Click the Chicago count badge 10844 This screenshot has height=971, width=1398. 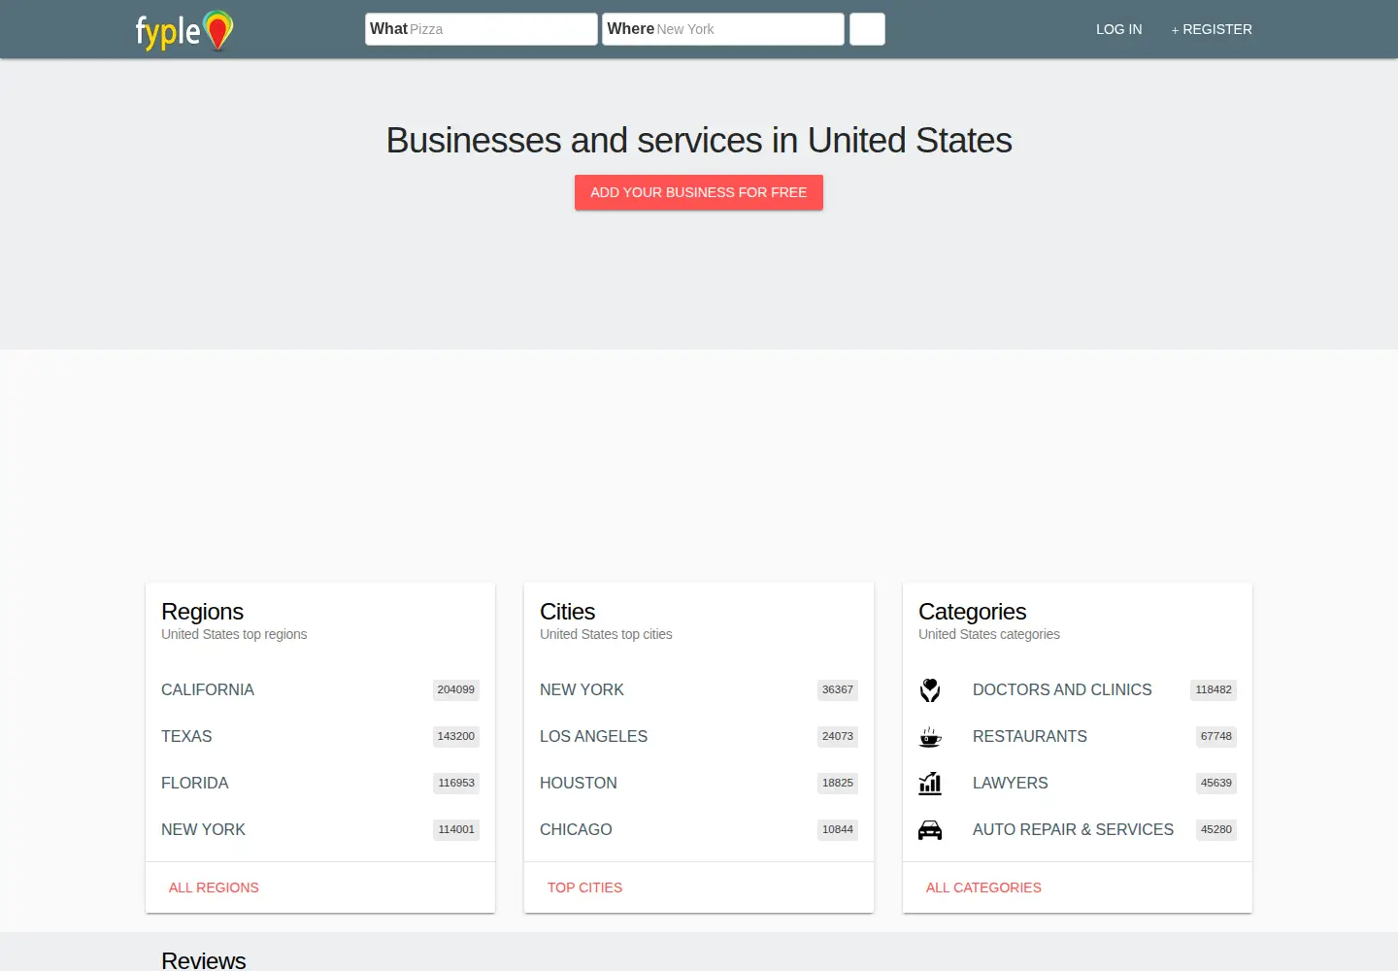[x=838, y=829]
